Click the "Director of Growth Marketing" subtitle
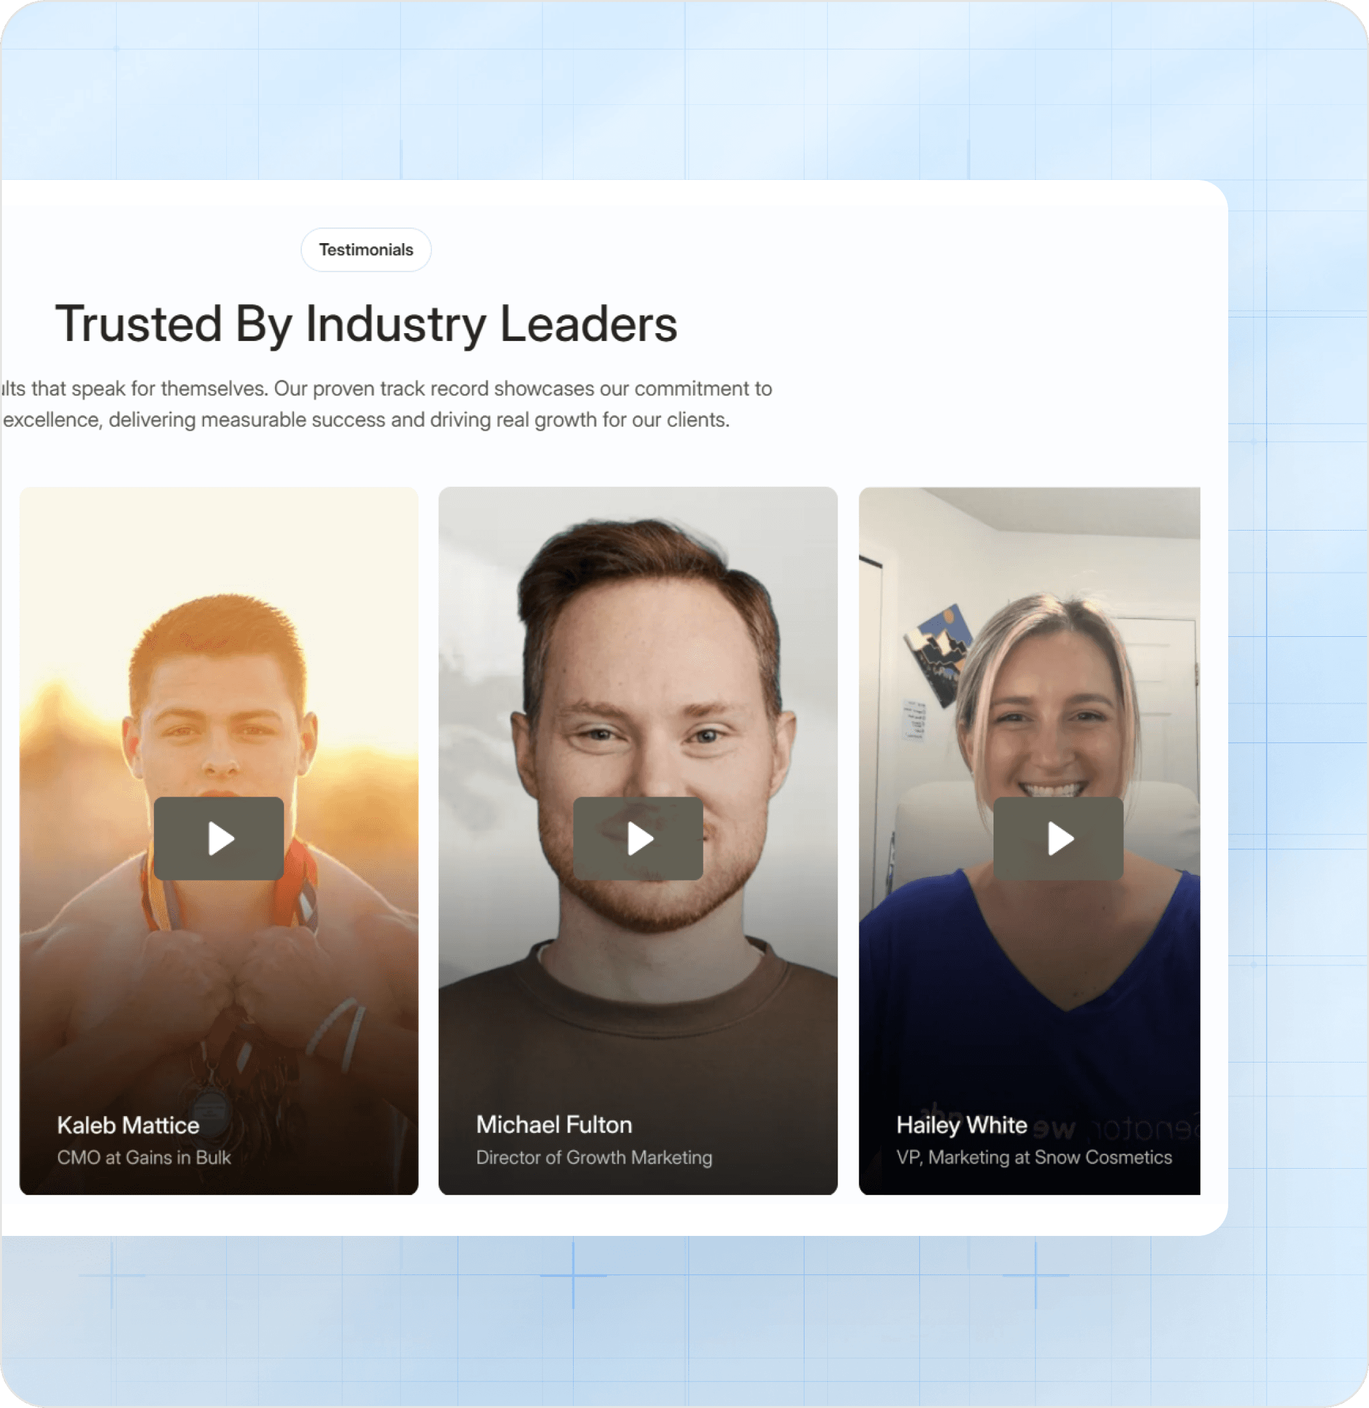Viewport: 1369px width, 1408px height. pos(594,1158)
